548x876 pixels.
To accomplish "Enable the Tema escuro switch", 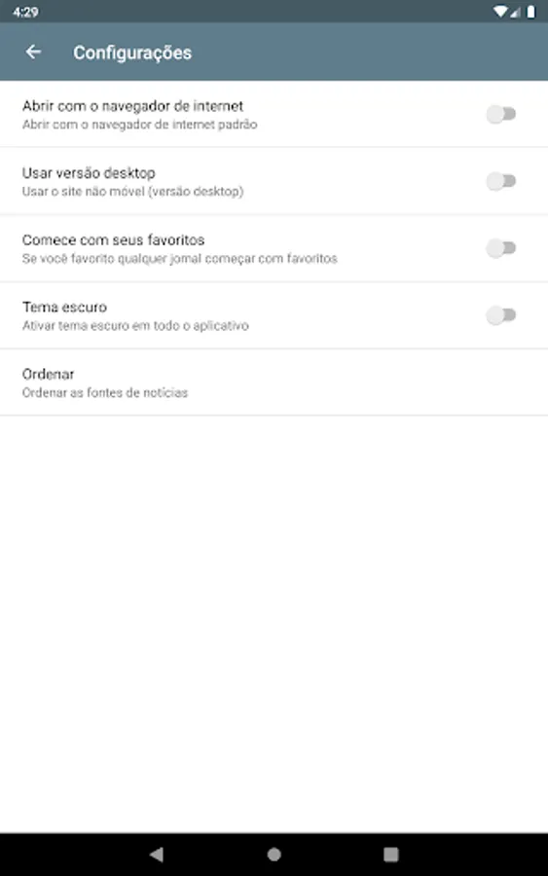I will point(501,315).
